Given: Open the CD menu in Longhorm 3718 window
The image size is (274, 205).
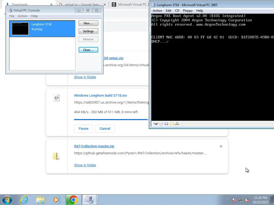Looking at the screenshot, I should coord(177,11).
